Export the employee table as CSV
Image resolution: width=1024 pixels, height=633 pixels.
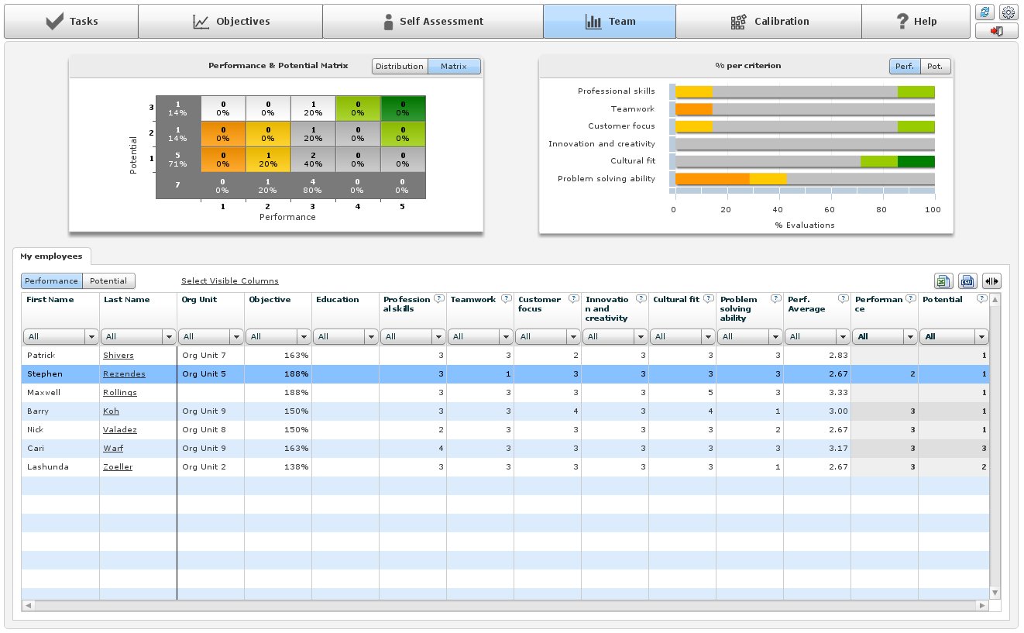[967, 281]
